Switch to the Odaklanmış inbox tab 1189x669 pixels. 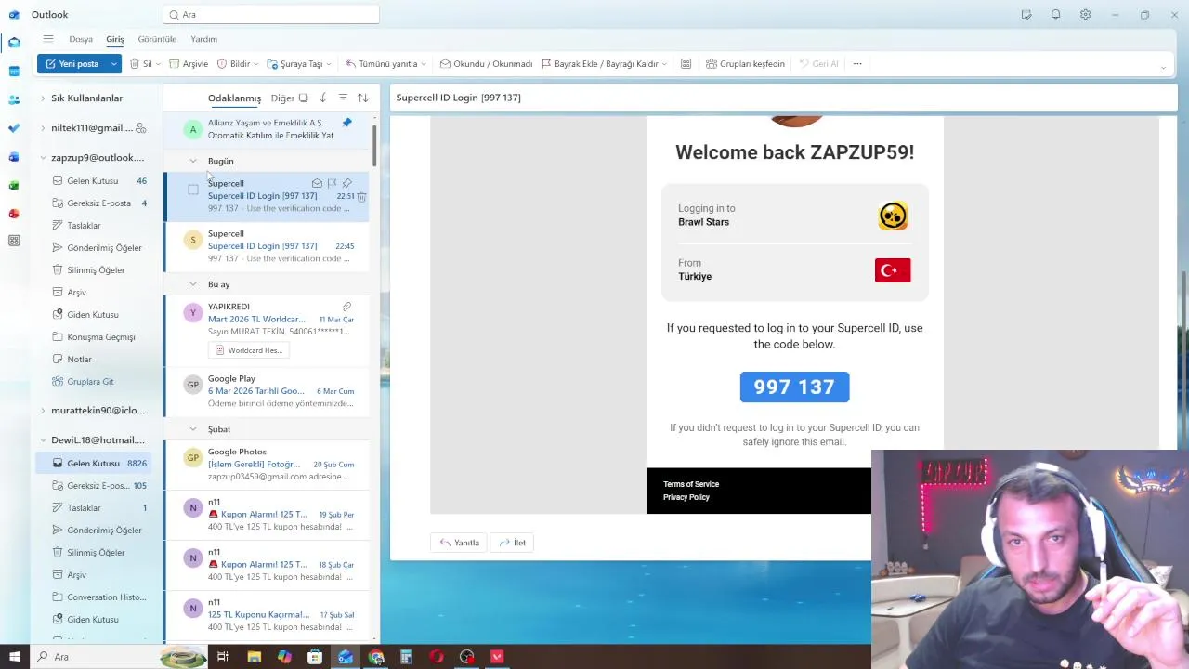coord(234,98)
